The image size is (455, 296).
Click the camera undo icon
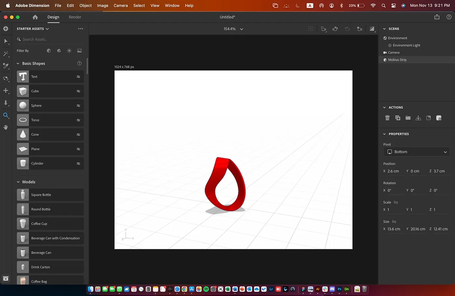(335, 29)
